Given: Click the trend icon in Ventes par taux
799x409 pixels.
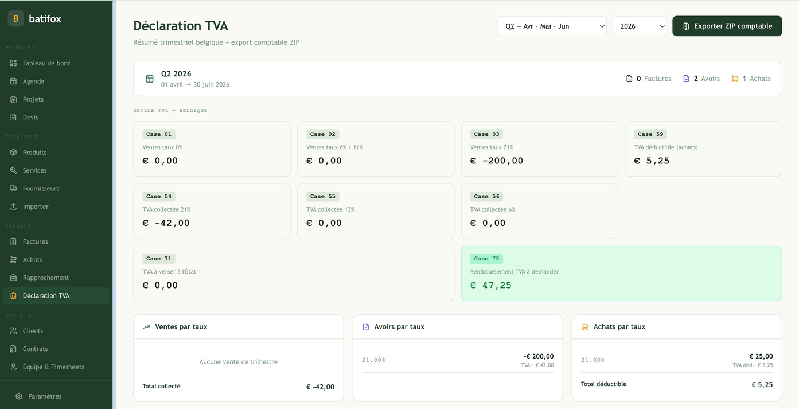Looking at the screenshot, I should (x=147, y=327).
